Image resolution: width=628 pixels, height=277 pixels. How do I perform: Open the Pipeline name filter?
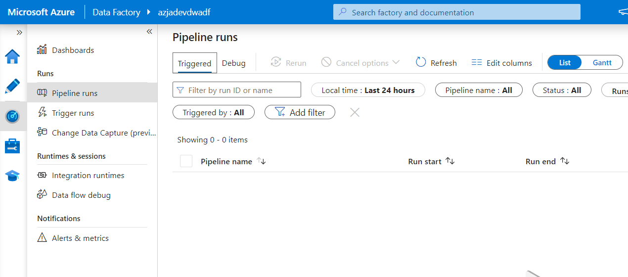pyautogui.click(x=479, y=90)
